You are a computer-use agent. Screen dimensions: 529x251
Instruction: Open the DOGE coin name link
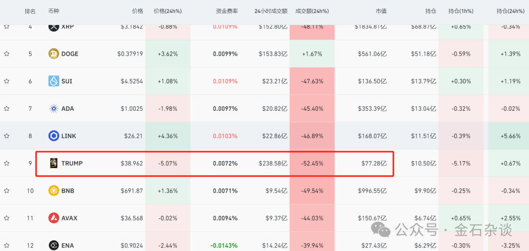70,54
